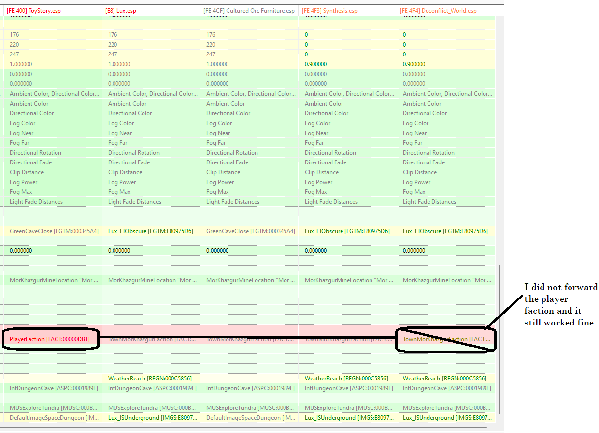Click WeatherReach [REGN:000C5856] in Lux.esp column
Screen dimensions: 599x433
click(x=151, y=379)
